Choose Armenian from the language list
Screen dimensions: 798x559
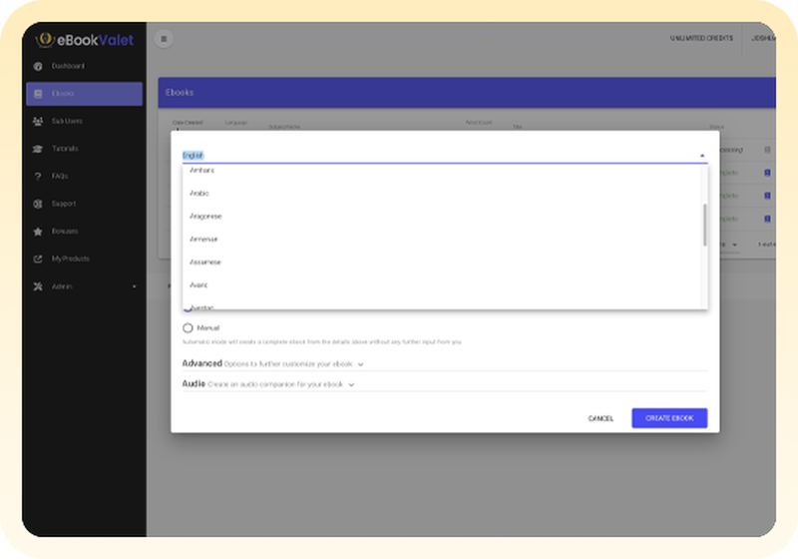203,240
